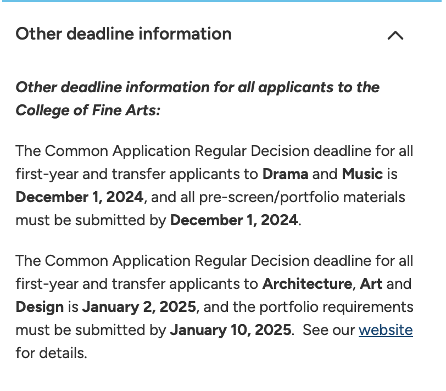Click the bold word "Design"

pos(40,307)
